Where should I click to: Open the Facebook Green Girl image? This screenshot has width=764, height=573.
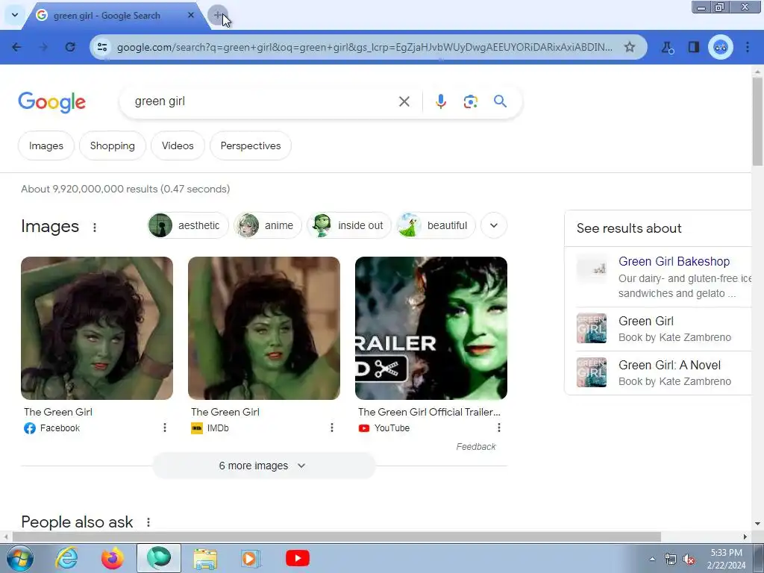pyautogui.click(x=97, y=328)
